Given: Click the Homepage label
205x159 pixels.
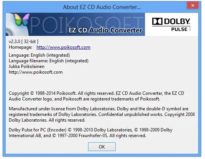Looking at the screenshot, I should (x=20, y=47).
